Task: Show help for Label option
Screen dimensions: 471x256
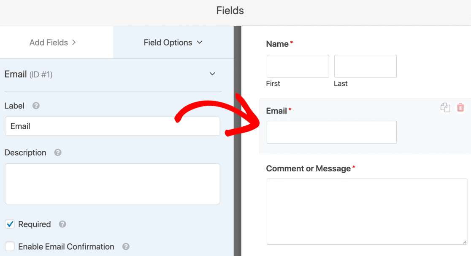Action: [36, 106]
